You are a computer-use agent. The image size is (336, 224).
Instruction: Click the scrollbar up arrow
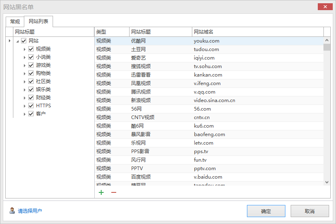[x=327, y=40]
